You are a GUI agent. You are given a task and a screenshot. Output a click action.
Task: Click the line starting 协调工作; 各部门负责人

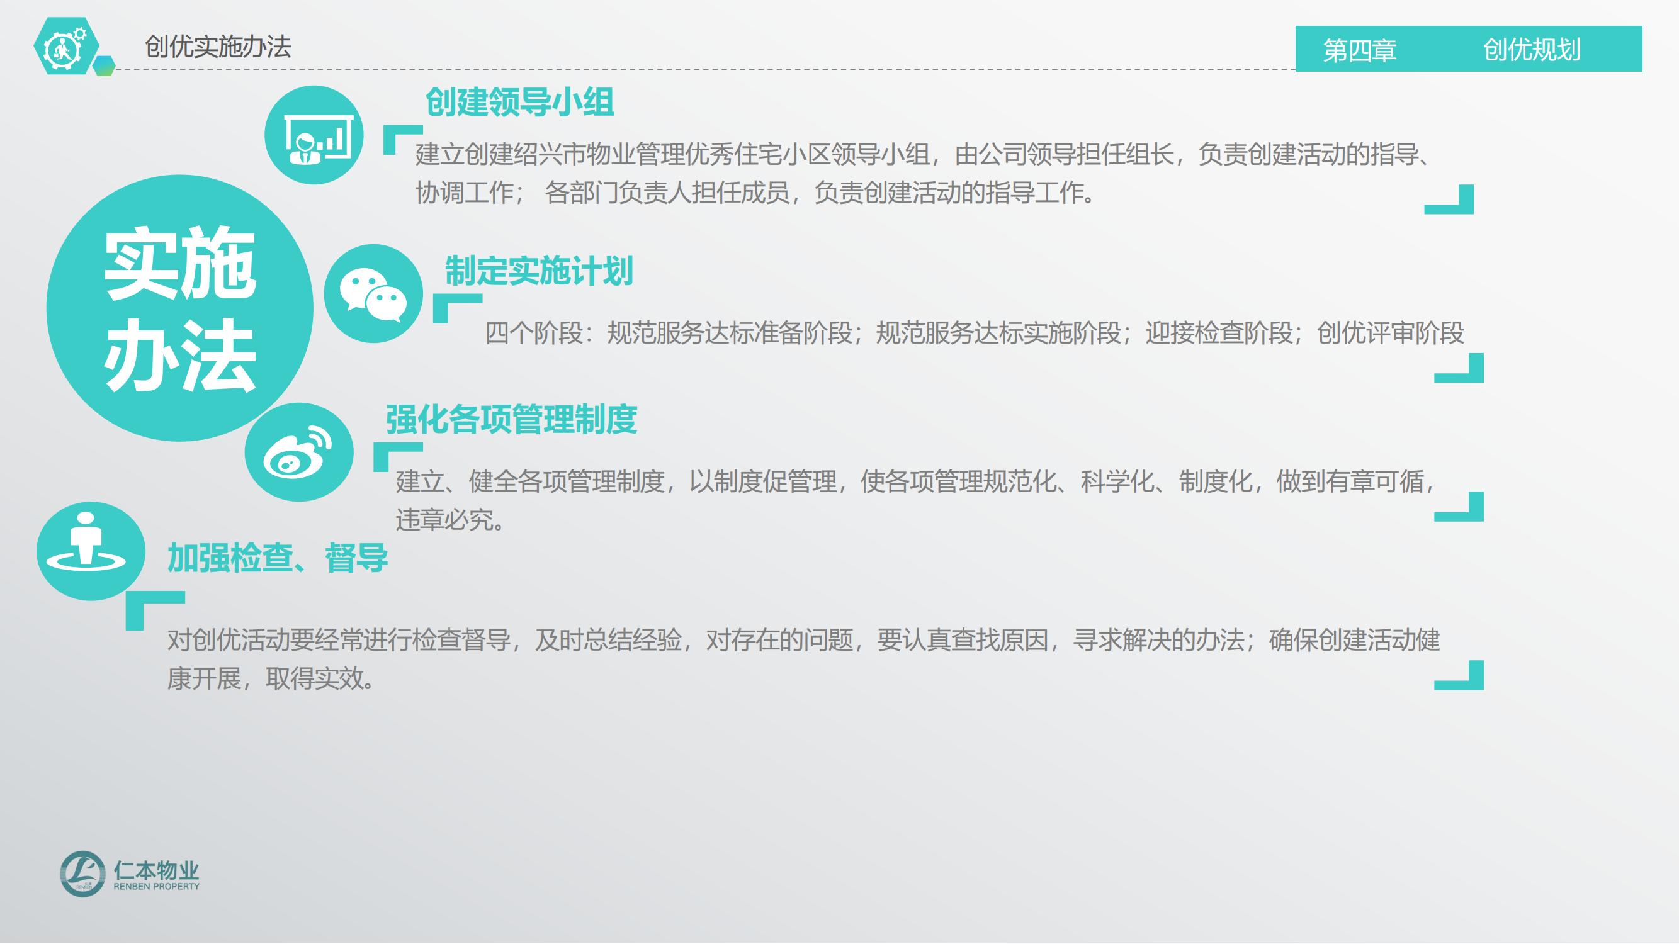tap(756, 192)
